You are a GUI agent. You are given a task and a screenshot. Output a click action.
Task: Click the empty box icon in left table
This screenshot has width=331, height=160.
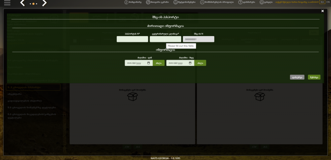pyautogui.click(x=132, y=97)
